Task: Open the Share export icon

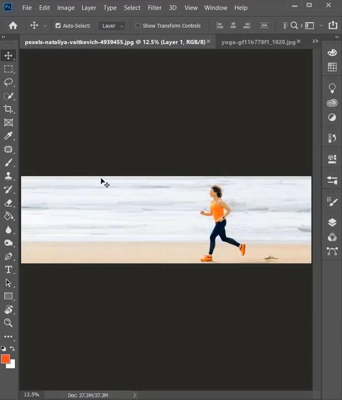Action: pyautogui.click(x=333, y=25)
